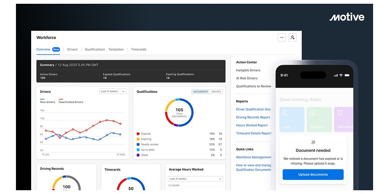
Task: Click the Deactivated drivers legend entry
Action: pyautogui.click(x=71, y=101)
